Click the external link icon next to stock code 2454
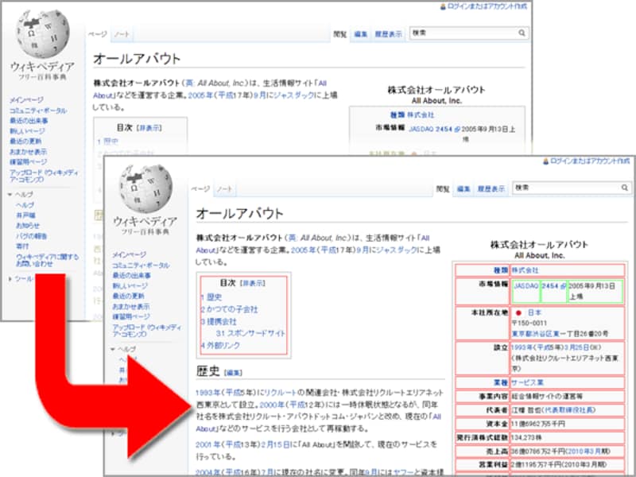 tap(562, 286)
